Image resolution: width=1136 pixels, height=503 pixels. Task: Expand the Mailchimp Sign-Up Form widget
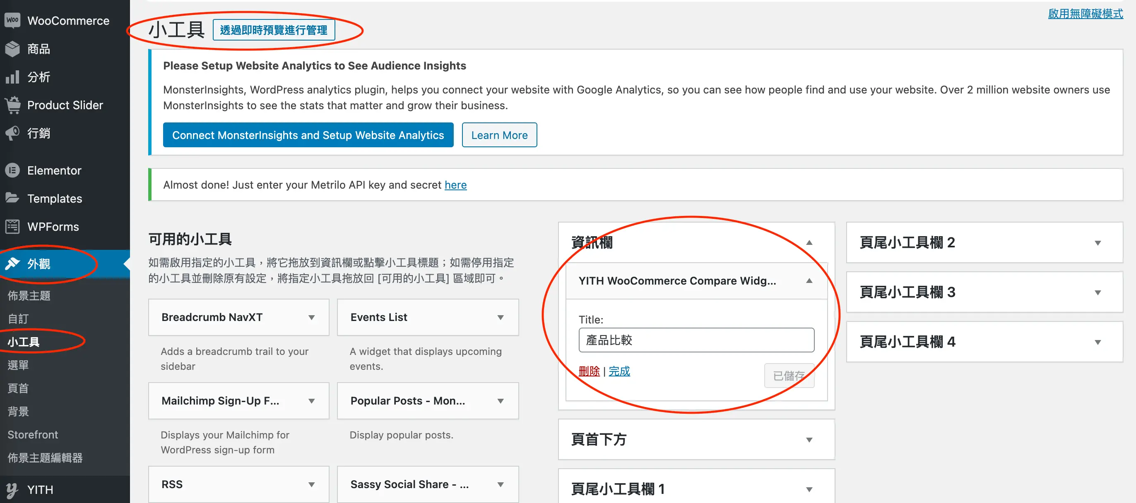click(311, 401)
